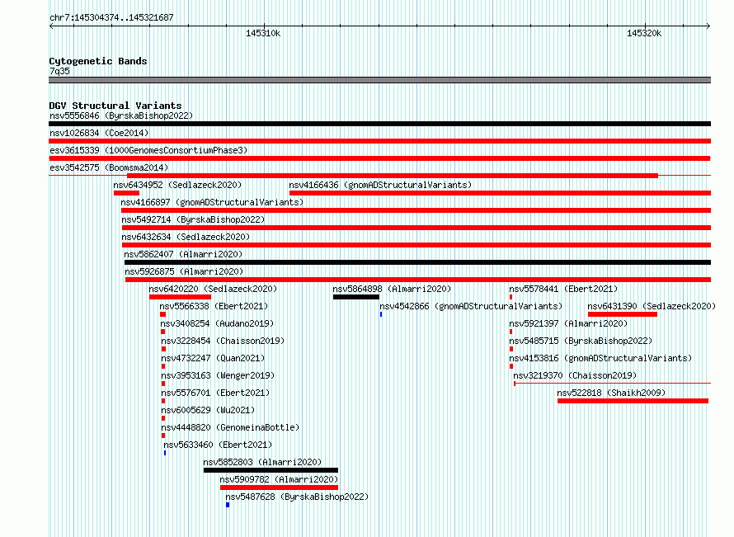Click the red bar under nsv6434952
Image resolution: width=734 pixels, height=537 pixels.
126,193
